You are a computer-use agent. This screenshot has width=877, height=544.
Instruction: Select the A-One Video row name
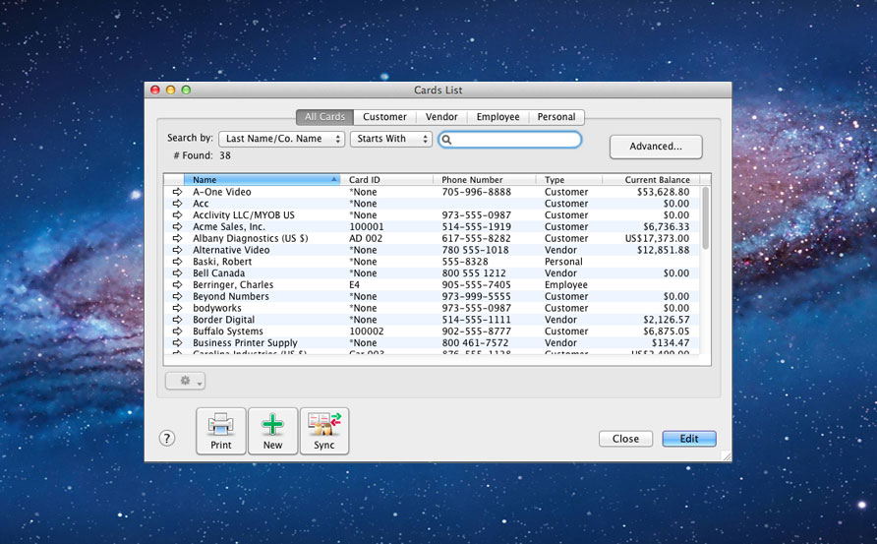coord(222,192)
